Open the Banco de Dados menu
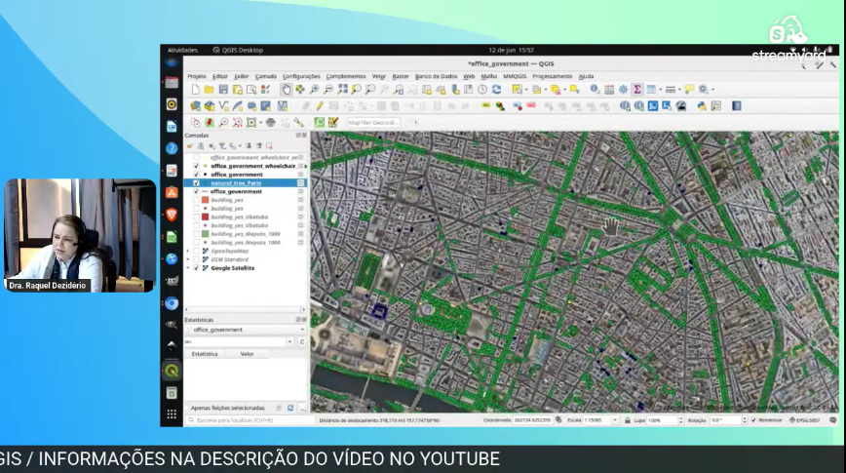 coord(436,77)
